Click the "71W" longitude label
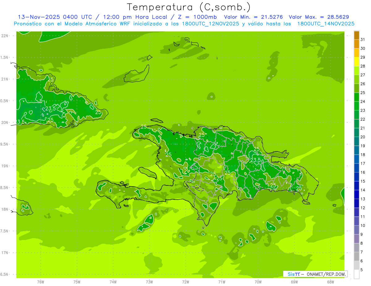 tap(222, 282)
